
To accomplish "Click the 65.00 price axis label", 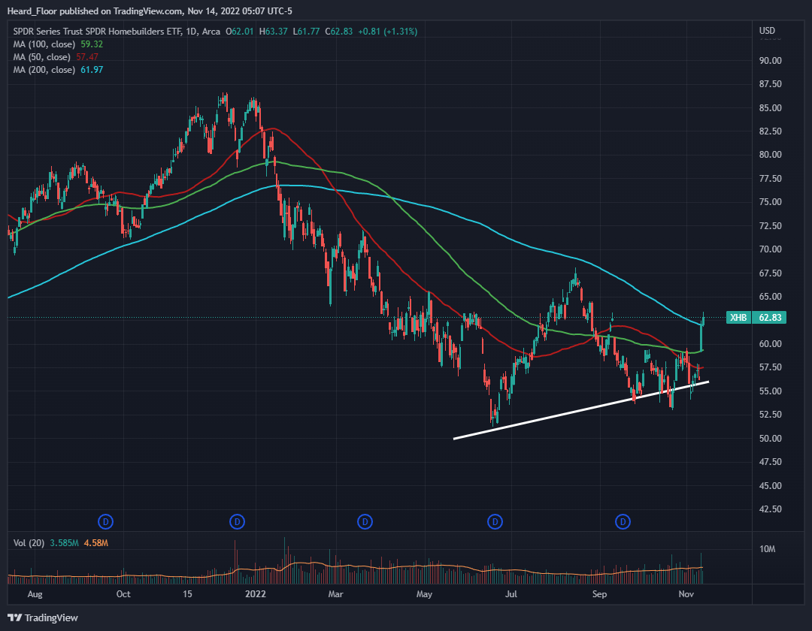I will click(770, 297).
